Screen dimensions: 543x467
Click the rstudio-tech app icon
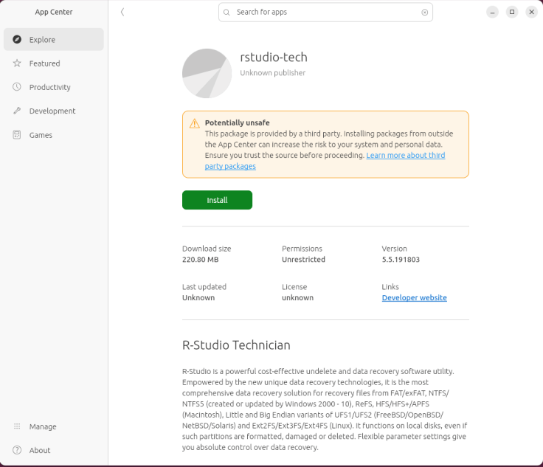[x=207, y=73]
